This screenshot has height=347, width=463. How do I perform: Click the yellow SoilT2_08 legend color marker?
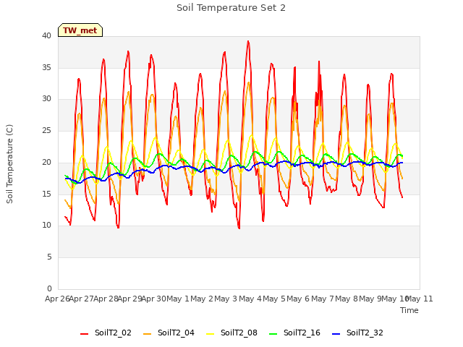click(210, 334)
